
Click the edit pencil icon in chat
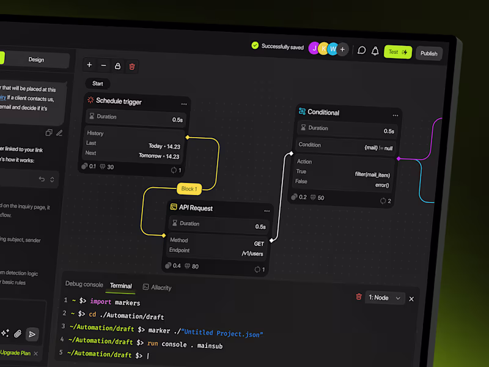pyautogui.click(x=59, y=133)
